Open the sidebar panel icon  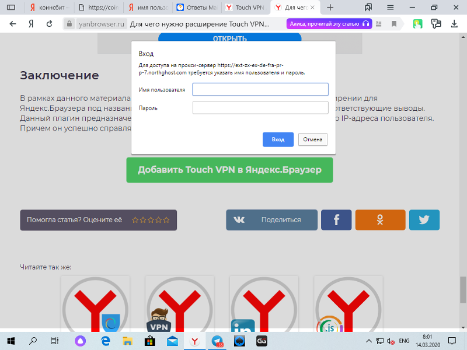(x=11, y=8)
